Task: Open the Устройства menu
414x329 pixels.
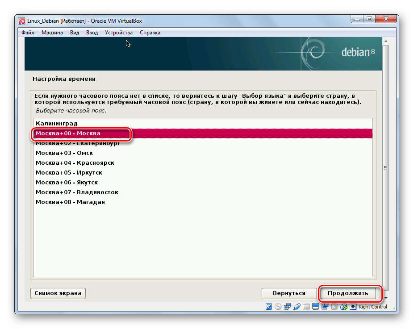Action: coord(118,33)
